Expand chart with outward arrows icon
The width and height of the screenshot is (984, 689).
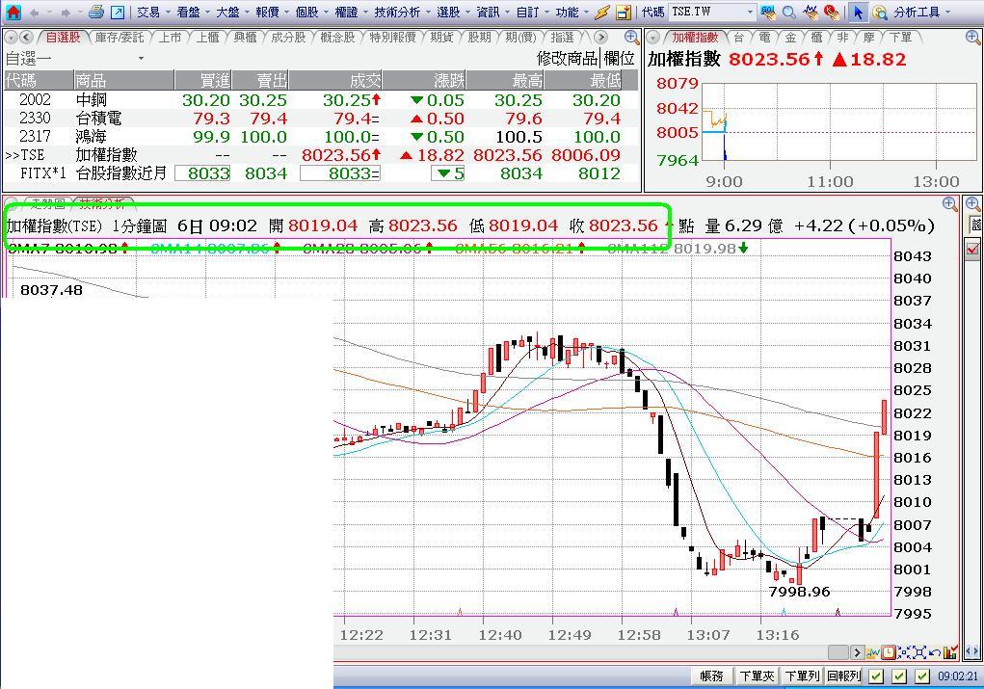[x=919, y=652]
